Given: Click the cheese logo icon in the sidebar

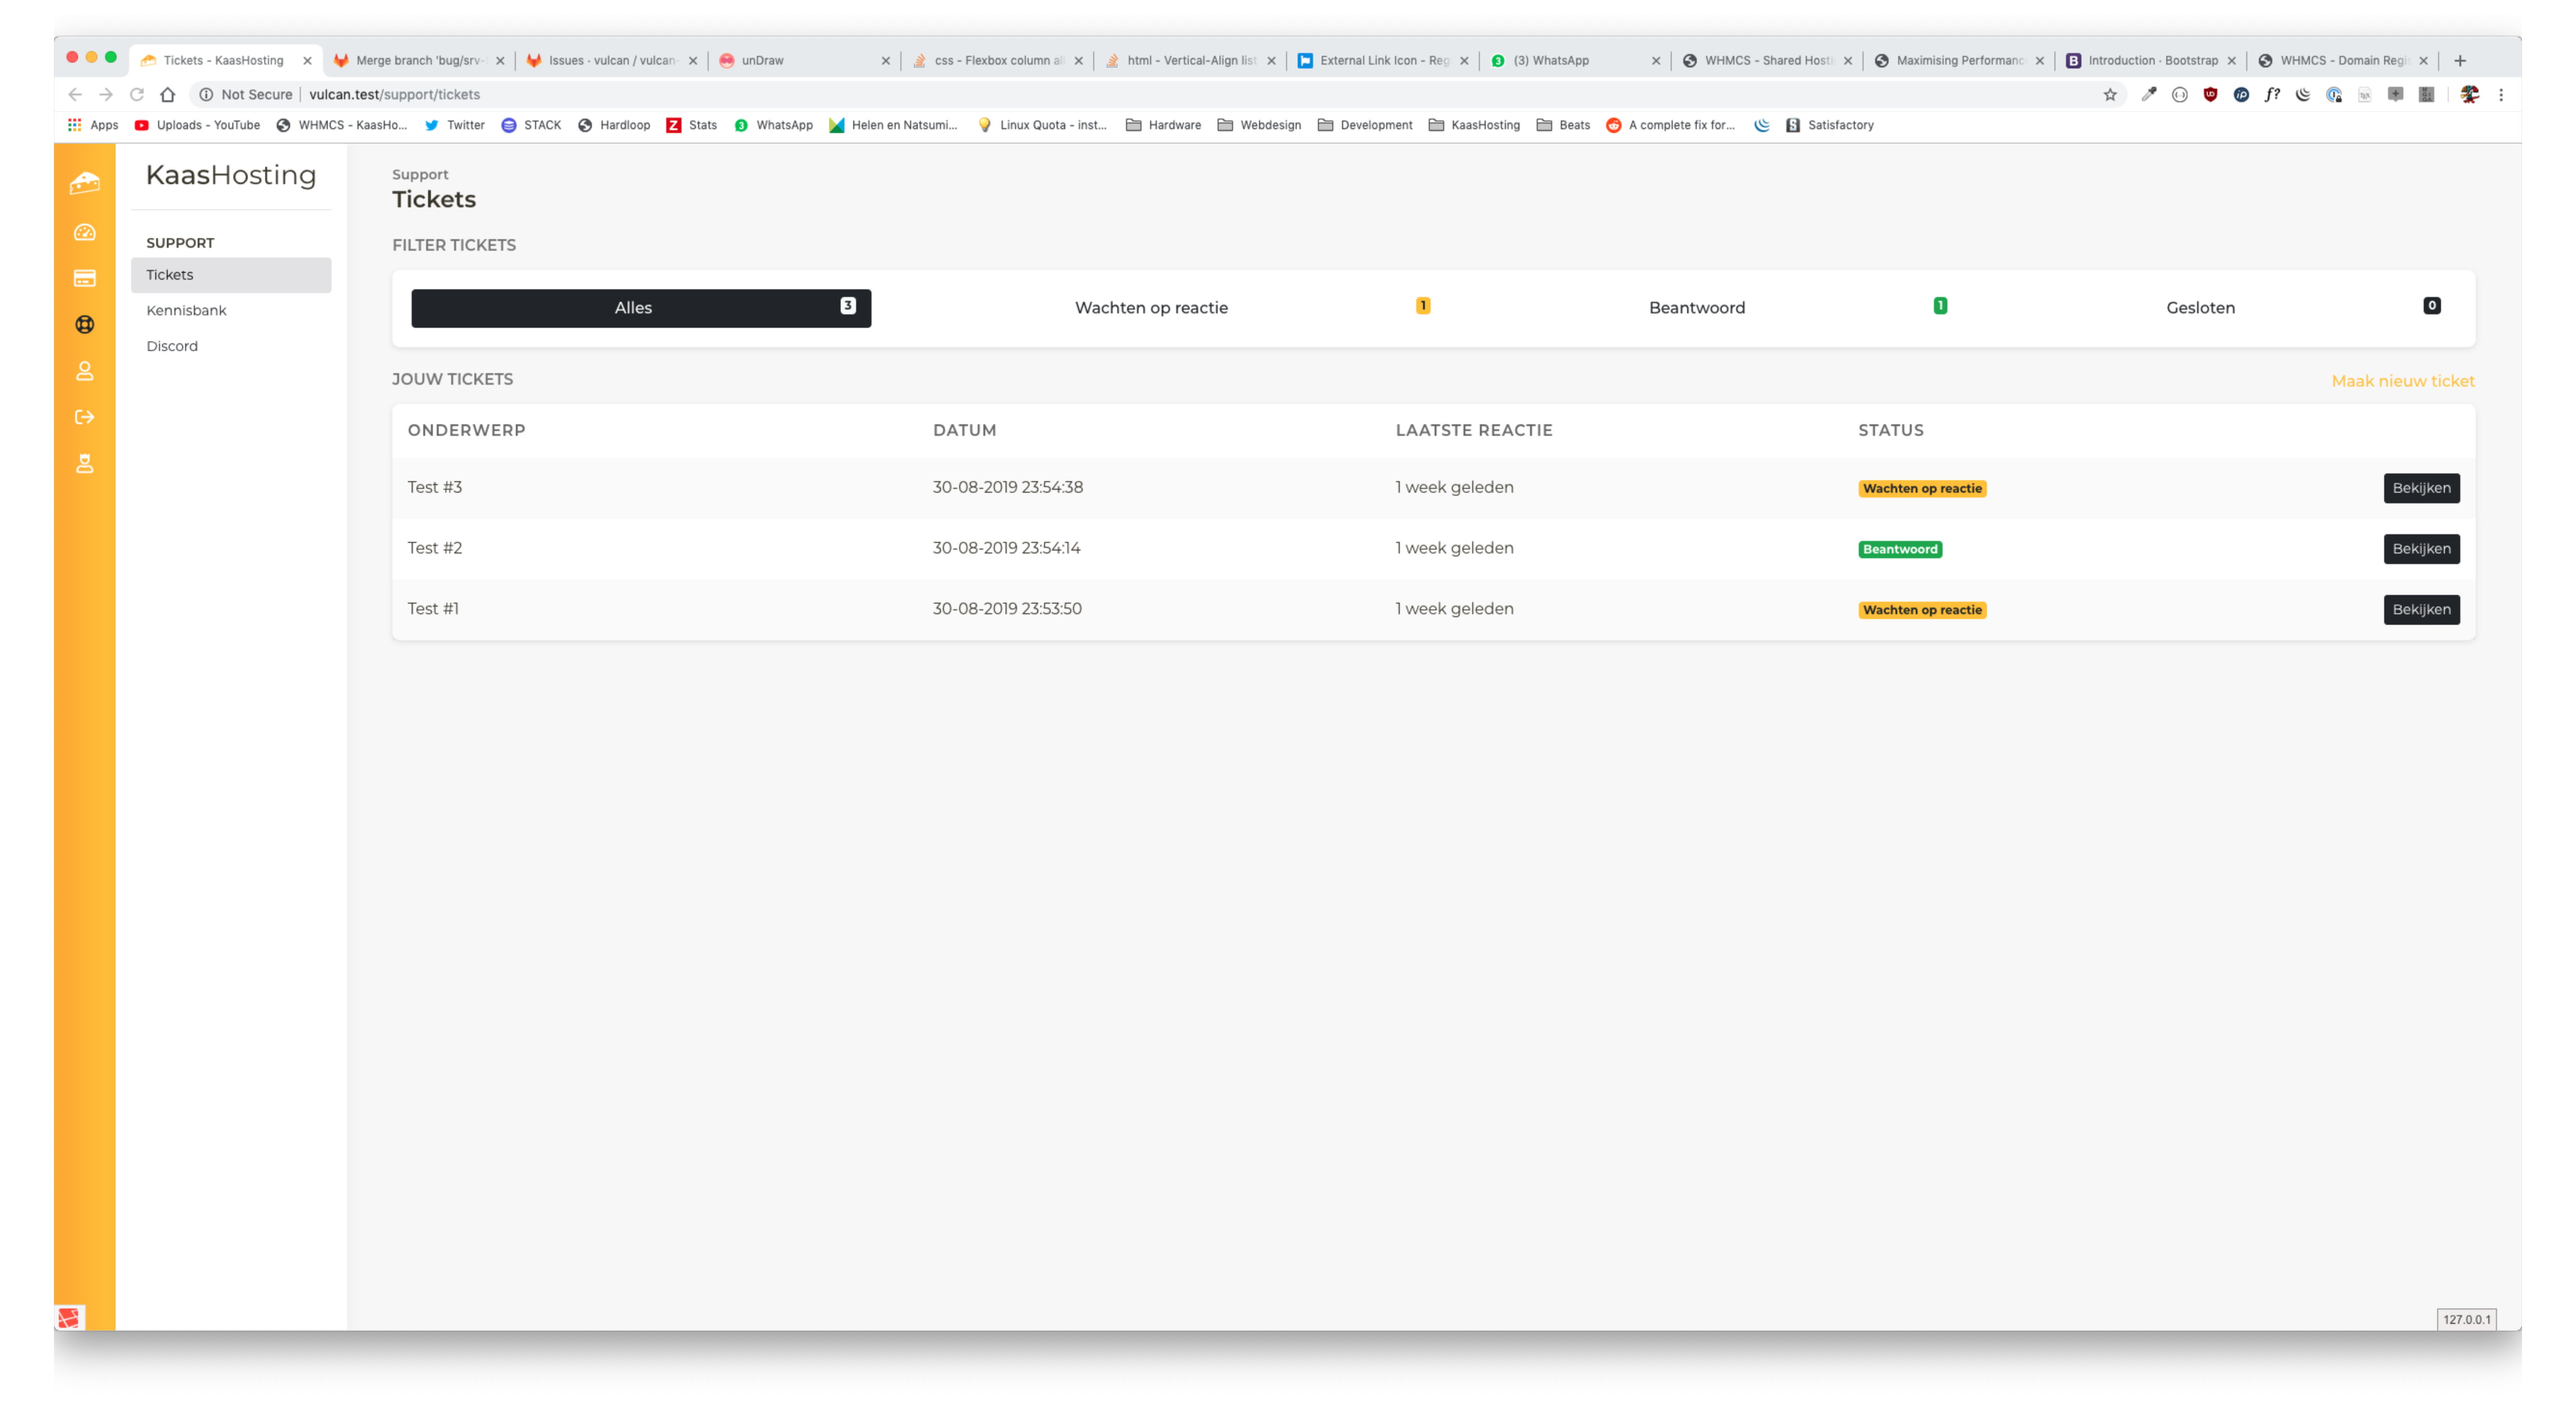Looking at the screenshot, I should coord(85,183).
